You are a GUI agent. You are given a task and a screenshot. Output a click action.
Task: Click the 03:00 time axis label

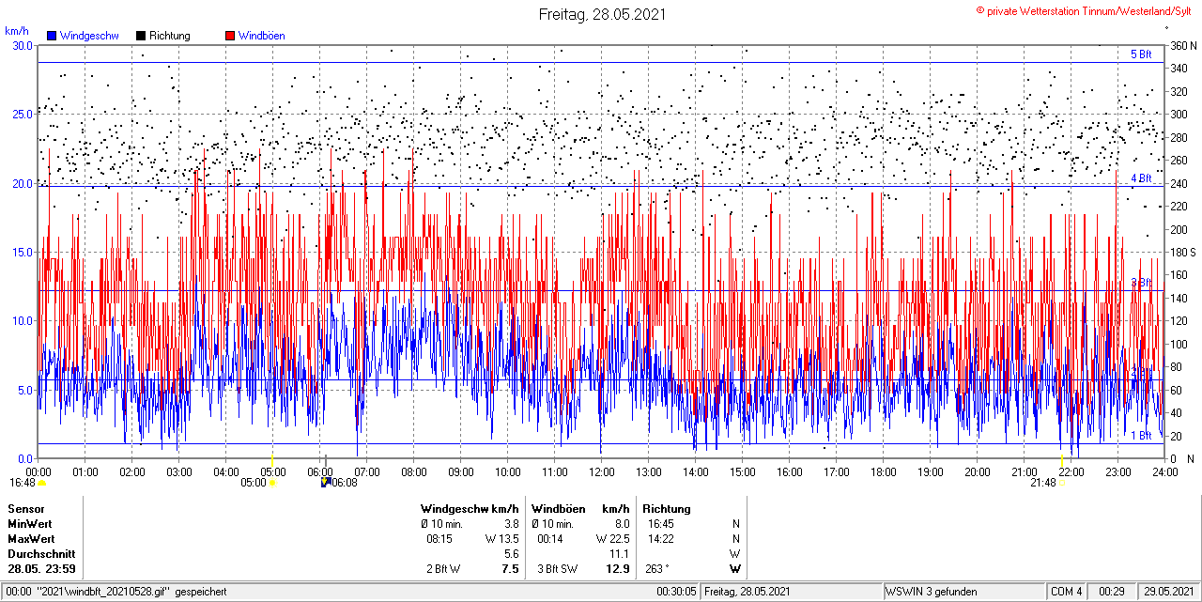click(x=178, y=471)
